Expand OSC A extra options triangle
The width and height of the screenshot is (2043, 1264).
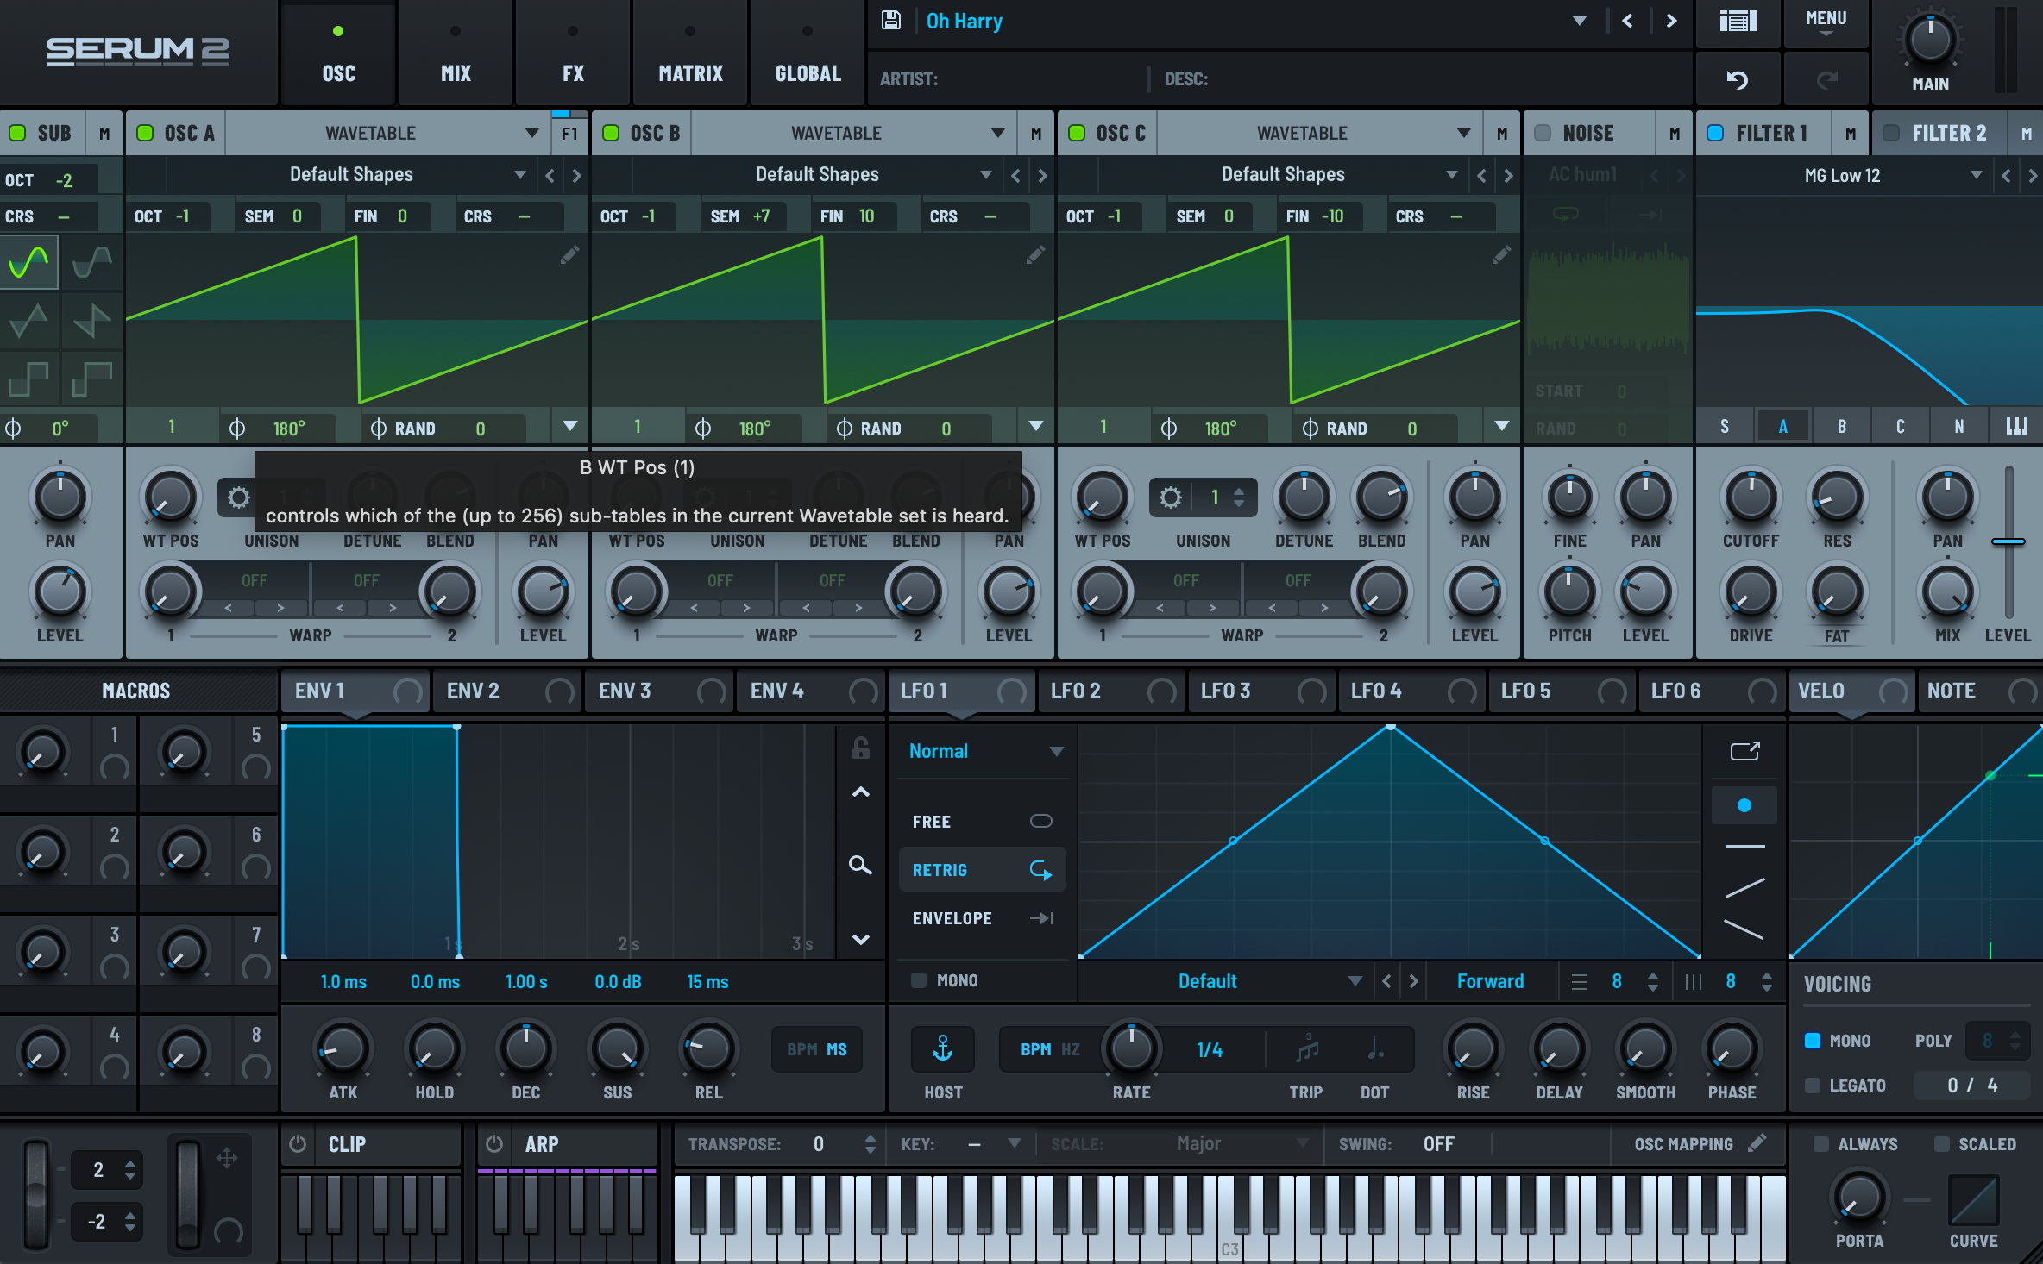[x=569, y=426]
